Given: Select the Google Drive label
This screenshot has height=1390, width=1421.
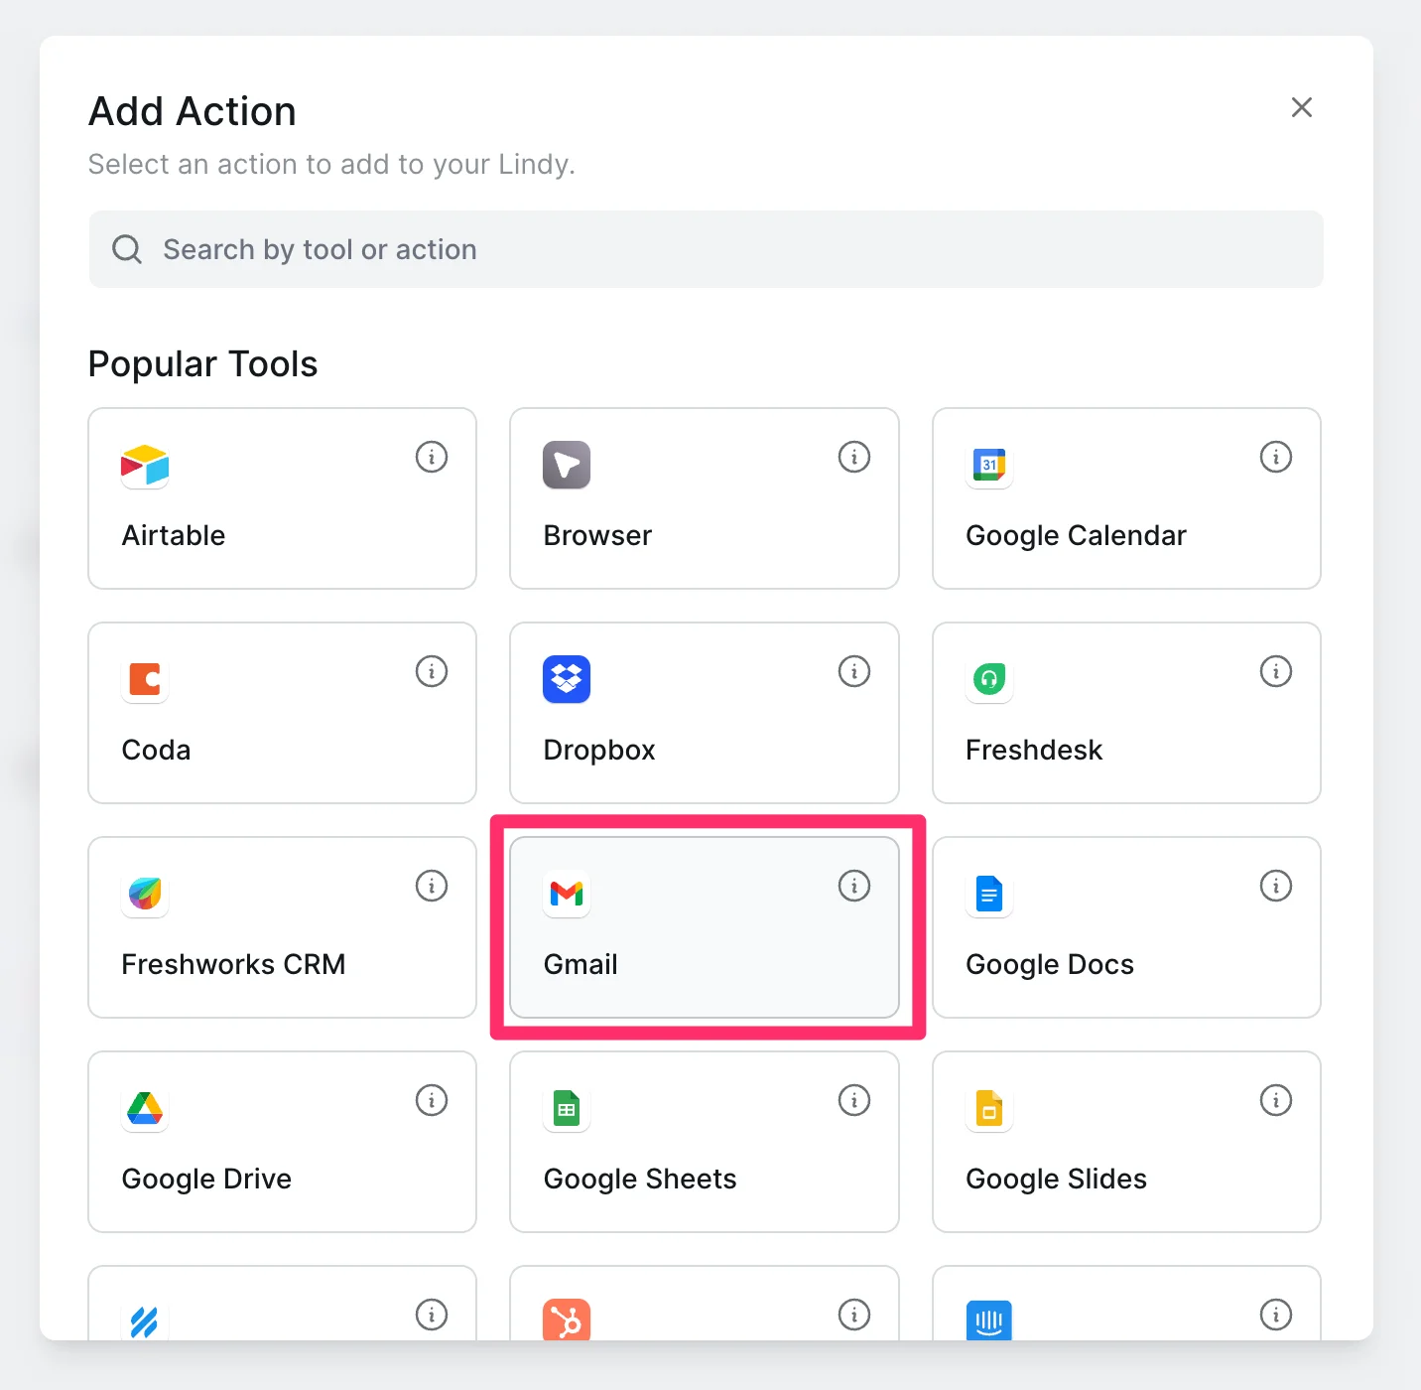Looking at the screenshot, I should [x=206, y=1180].
